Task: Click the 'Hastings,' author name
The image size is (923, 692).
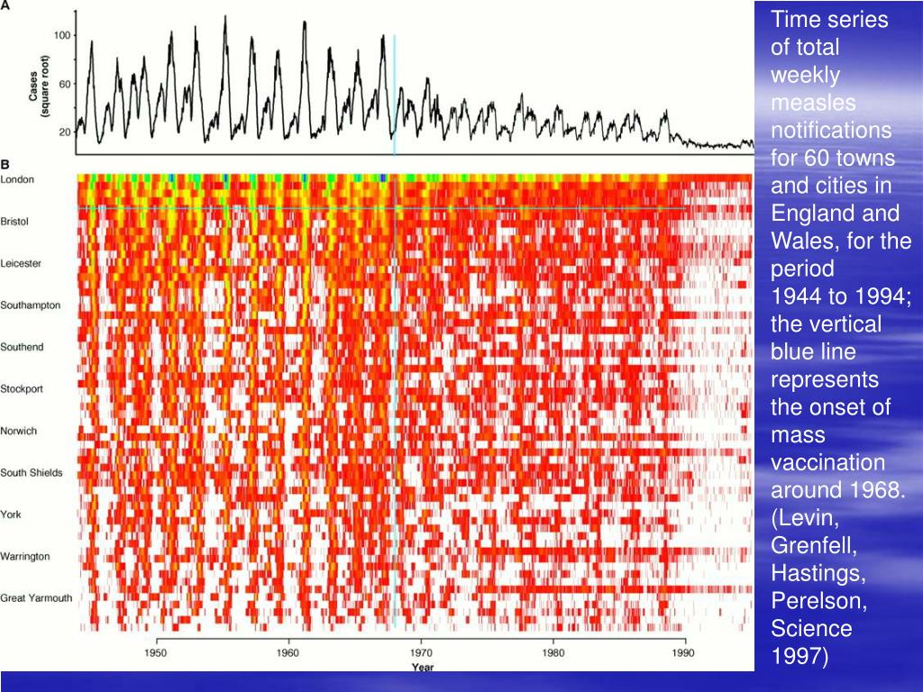Action: 818,573
